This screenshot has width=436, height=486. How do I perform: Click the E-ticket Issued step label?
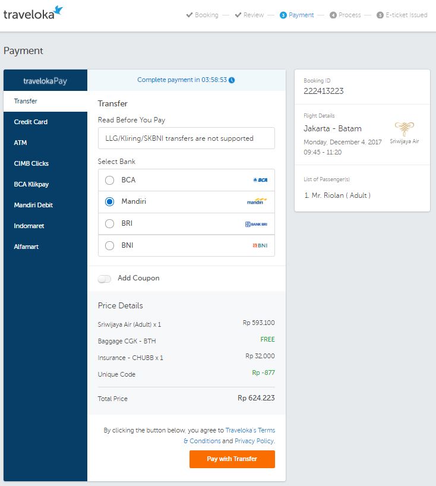click(406, 15)
